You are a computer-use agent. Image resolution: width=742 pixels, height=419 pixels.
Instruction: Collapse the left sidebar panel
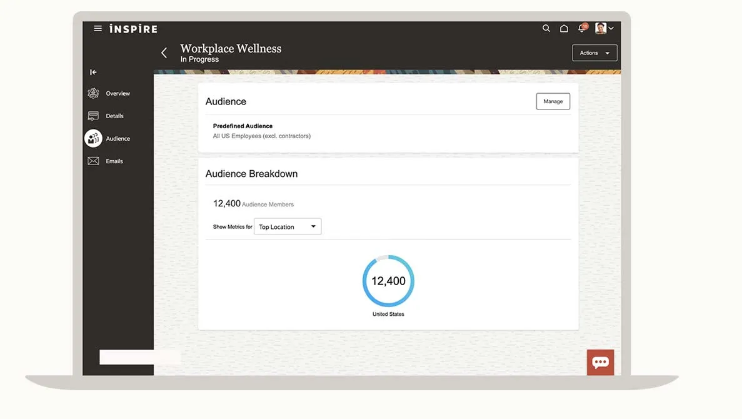(93, 72)
